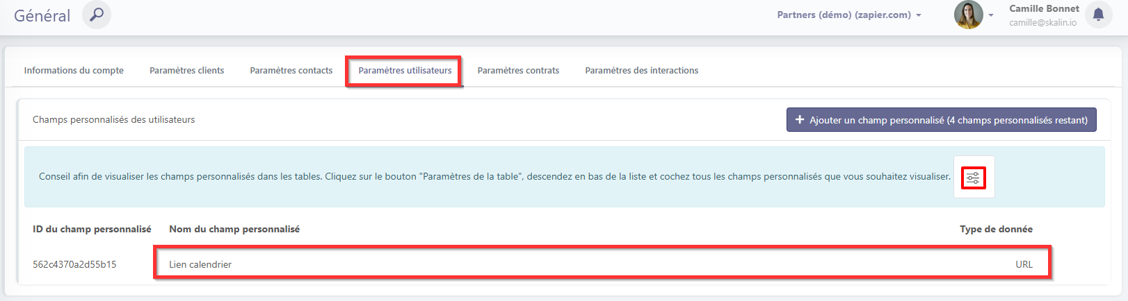
Task: Go to Paramètres contacts tab
Action: 291,71
